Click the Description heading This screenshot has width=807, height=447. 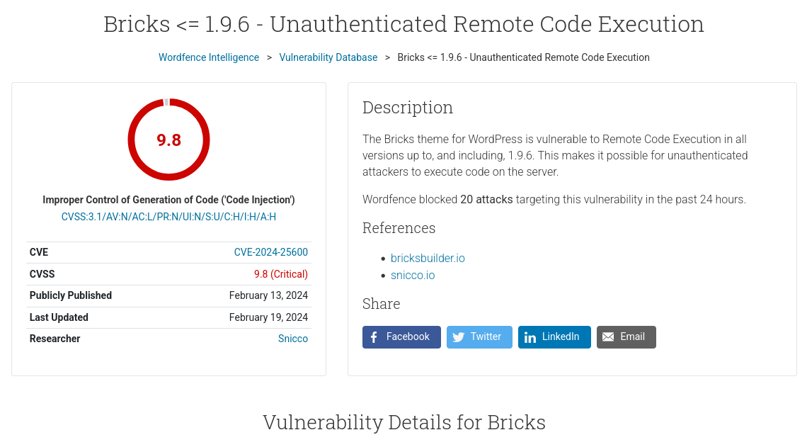click(x=408, y=108)
